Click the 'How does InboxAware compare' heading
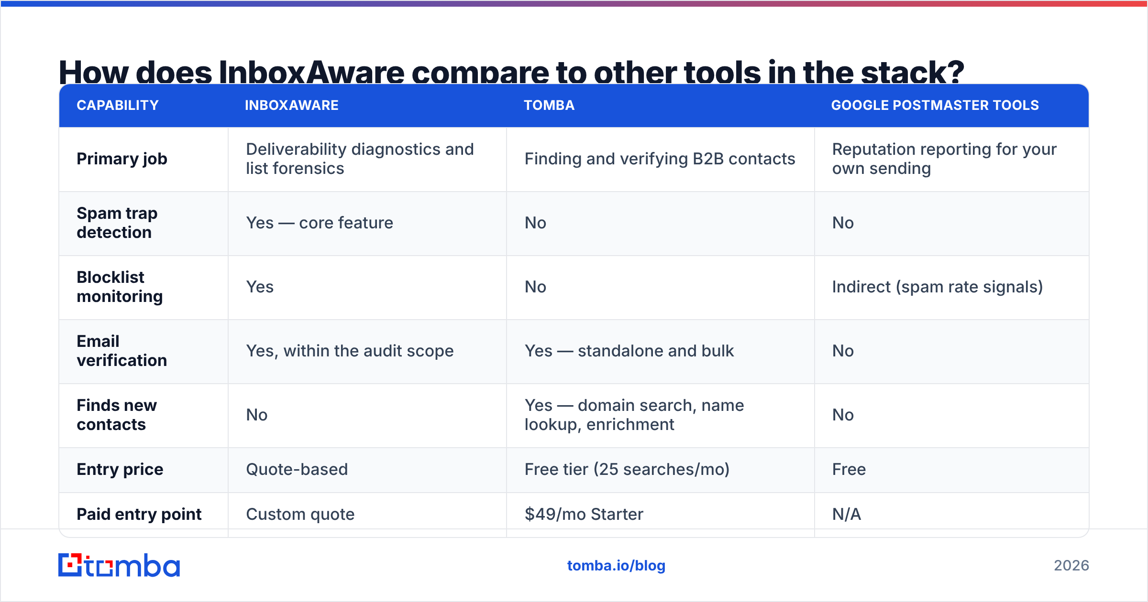 coord(511,72)
